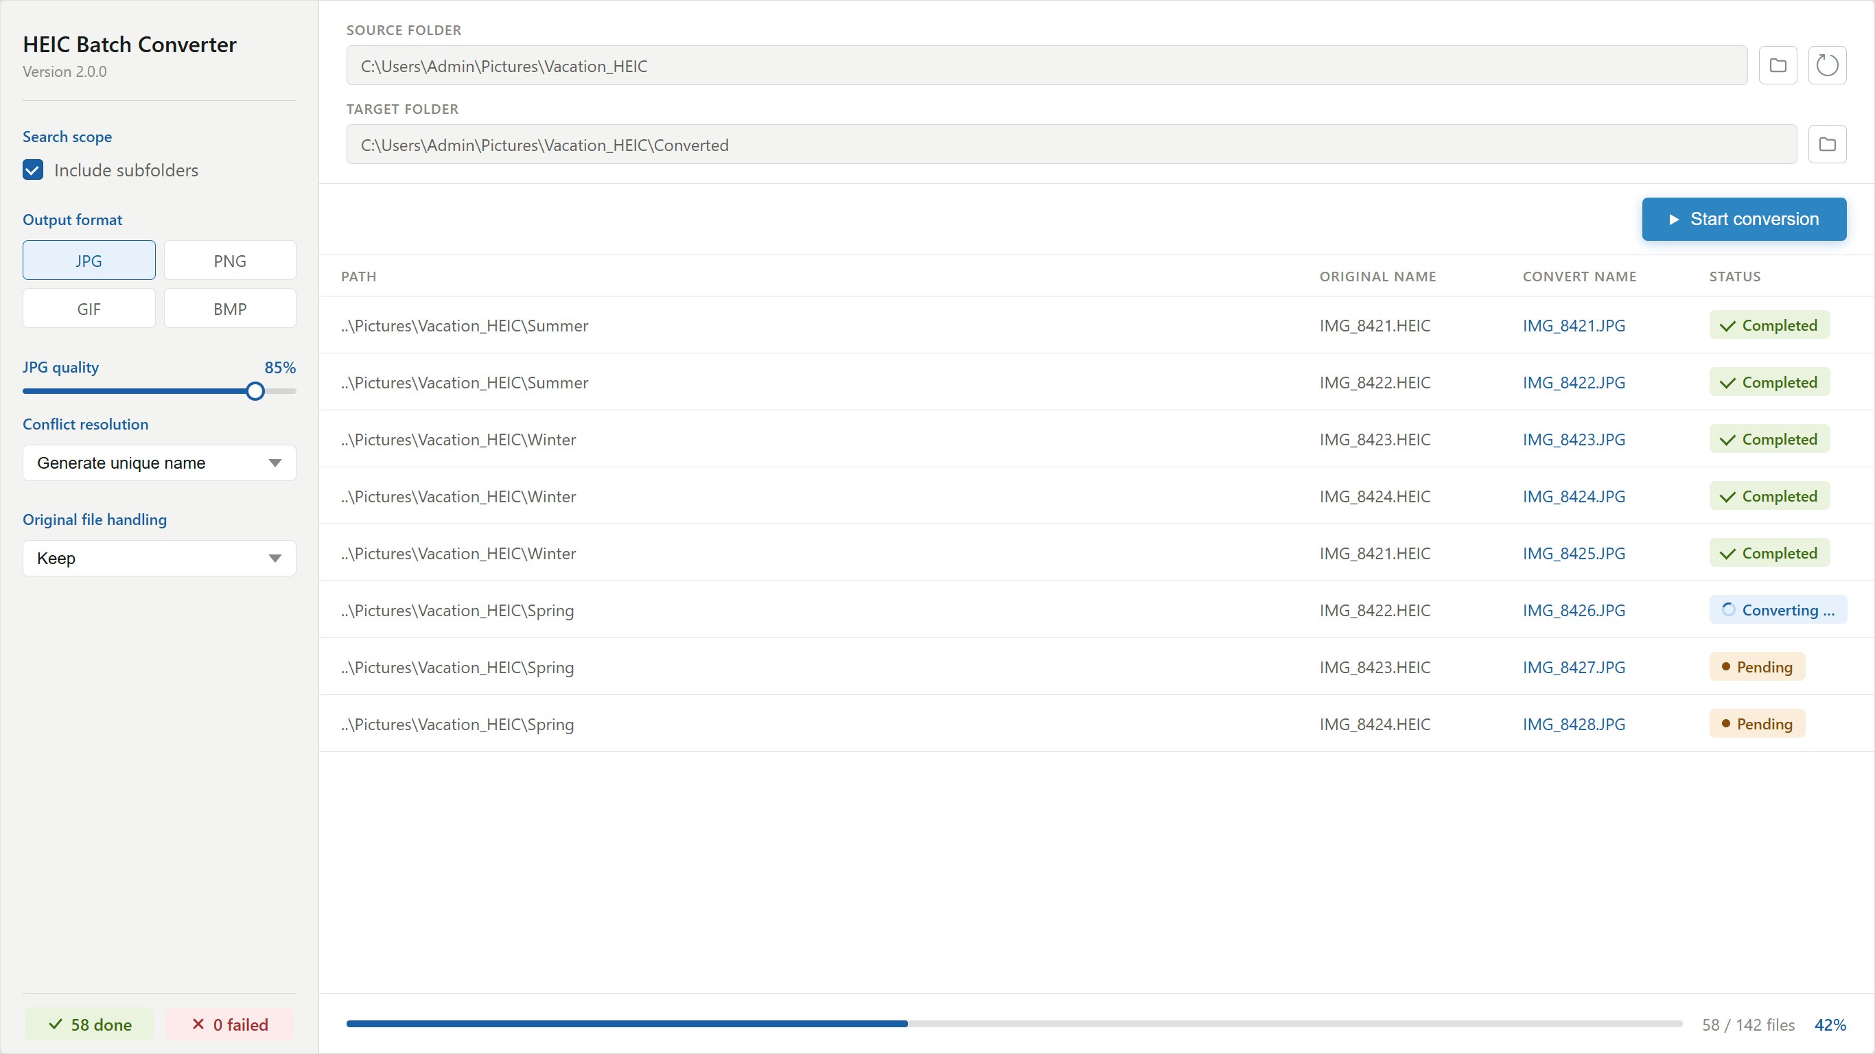The height and width of the screenshot is (1054, 1875).
Task: Browse for the source folder
Action: [1778, 65]
